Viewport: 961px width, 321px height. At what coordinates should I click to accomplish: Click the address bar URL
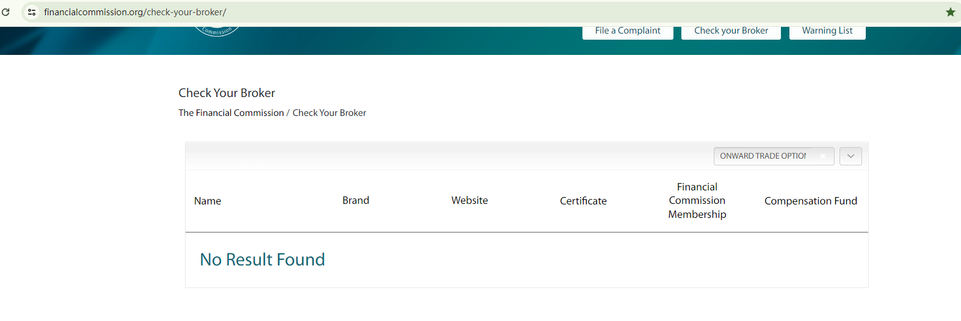(135, 12)
